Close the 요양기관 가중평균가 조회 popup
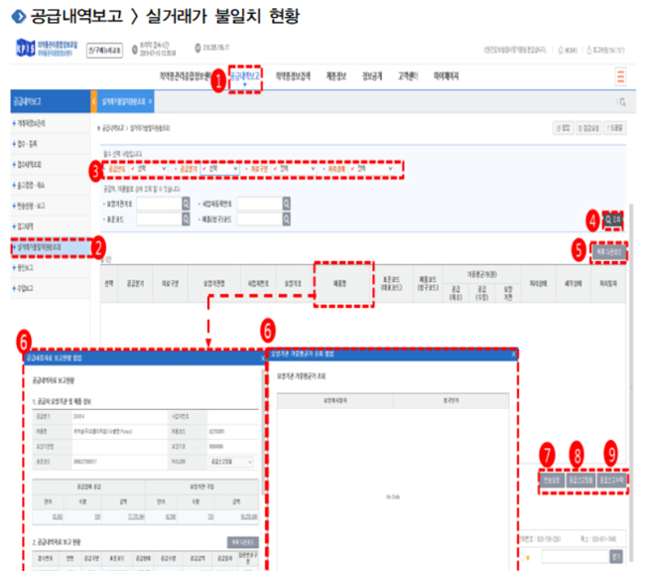Viewport: 645px width, 571px height. (x=513, y=355)
